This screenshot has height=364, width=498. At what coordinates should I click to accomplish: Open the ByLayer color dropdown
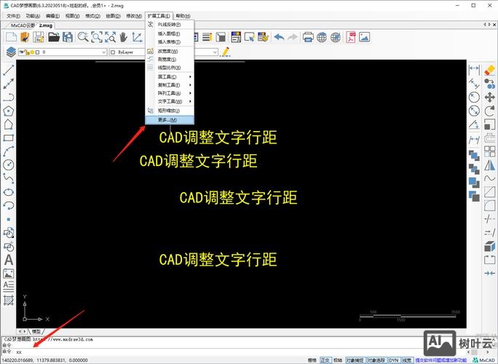pos(127,52)
